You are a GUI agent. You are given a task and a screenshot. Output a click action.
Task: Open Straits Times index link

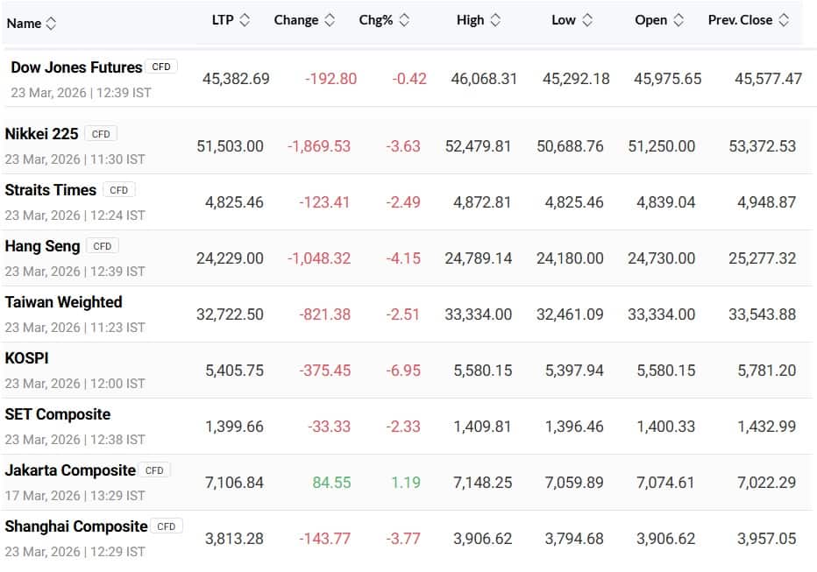coord(51,190)
